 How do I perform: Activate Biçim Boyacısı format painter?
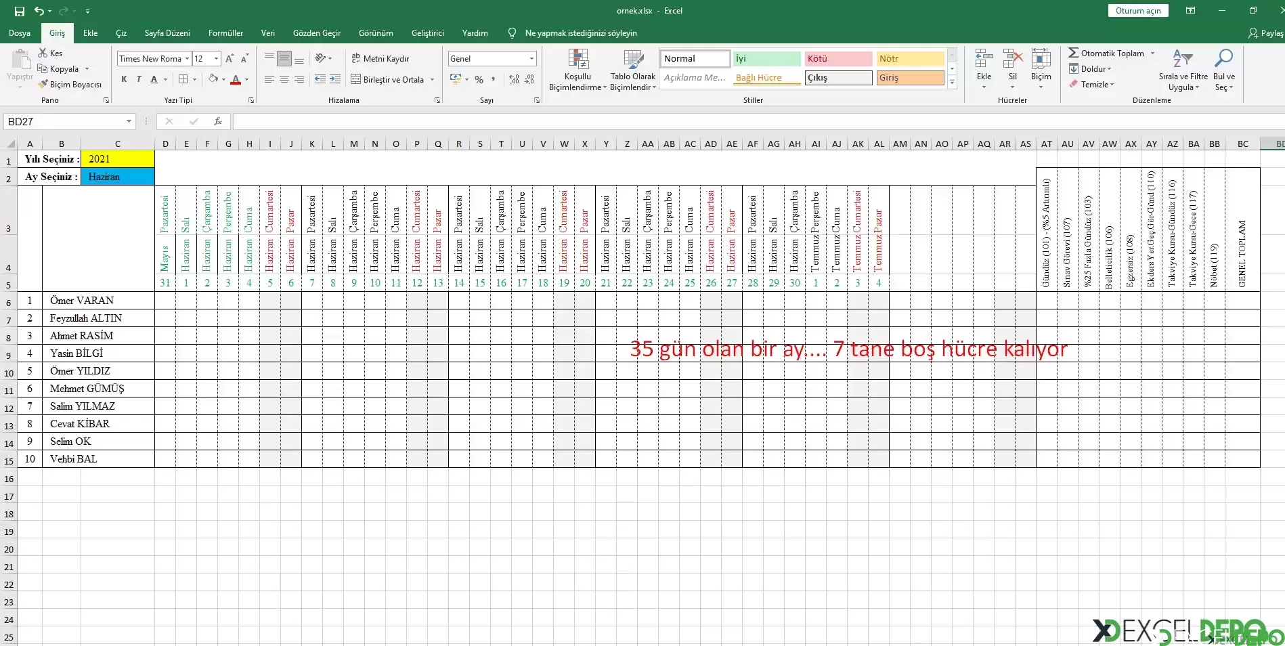pos(70,84)
